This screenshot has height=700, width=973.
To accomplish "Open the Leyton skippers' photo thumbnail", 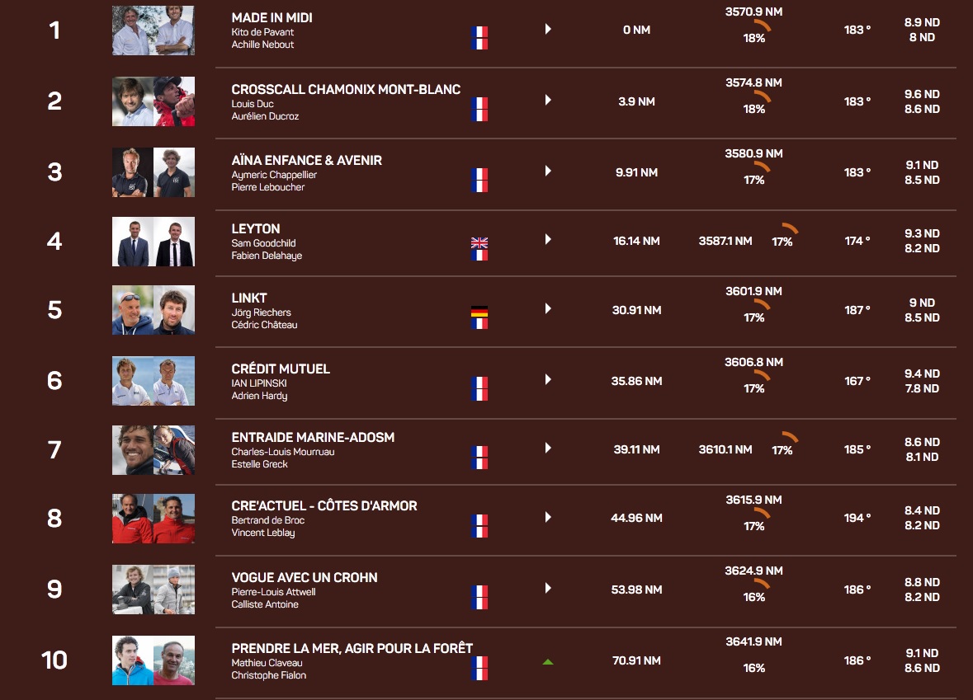I will click(x=154, y=242).
